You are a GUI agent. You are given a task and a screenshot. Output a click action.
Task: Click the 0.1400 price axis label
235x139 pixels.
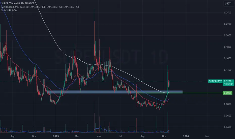point(227,70)
